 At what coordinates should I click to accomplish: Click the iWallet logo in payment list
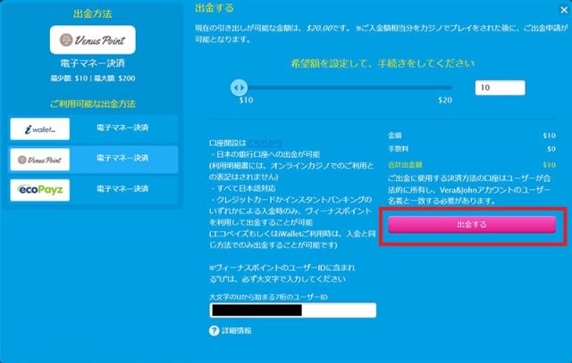[x=40, y=128]
